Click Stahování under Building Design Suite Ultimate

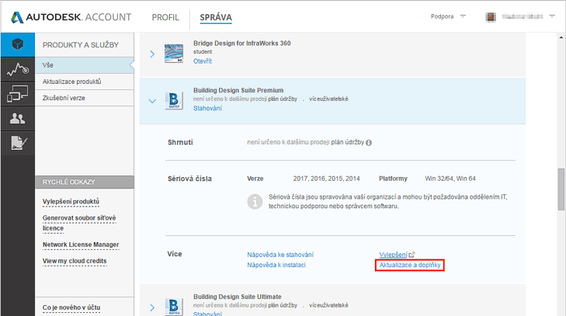[x=207, y=314]
